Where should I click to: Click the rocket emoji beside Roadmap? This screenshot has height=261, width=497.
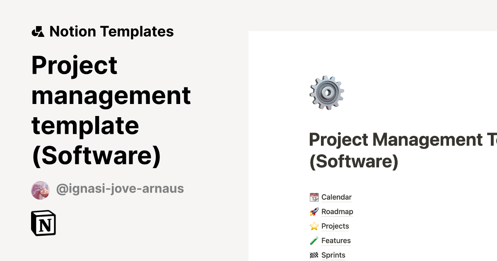pos(314,211)
